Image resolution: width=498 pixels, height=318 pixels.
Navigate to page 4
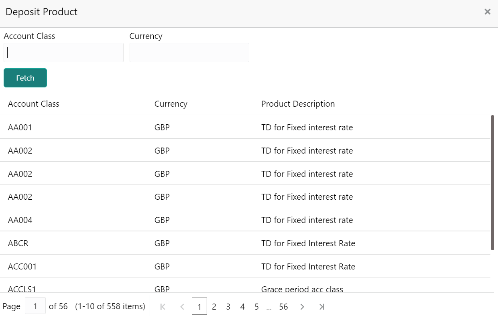242,307
